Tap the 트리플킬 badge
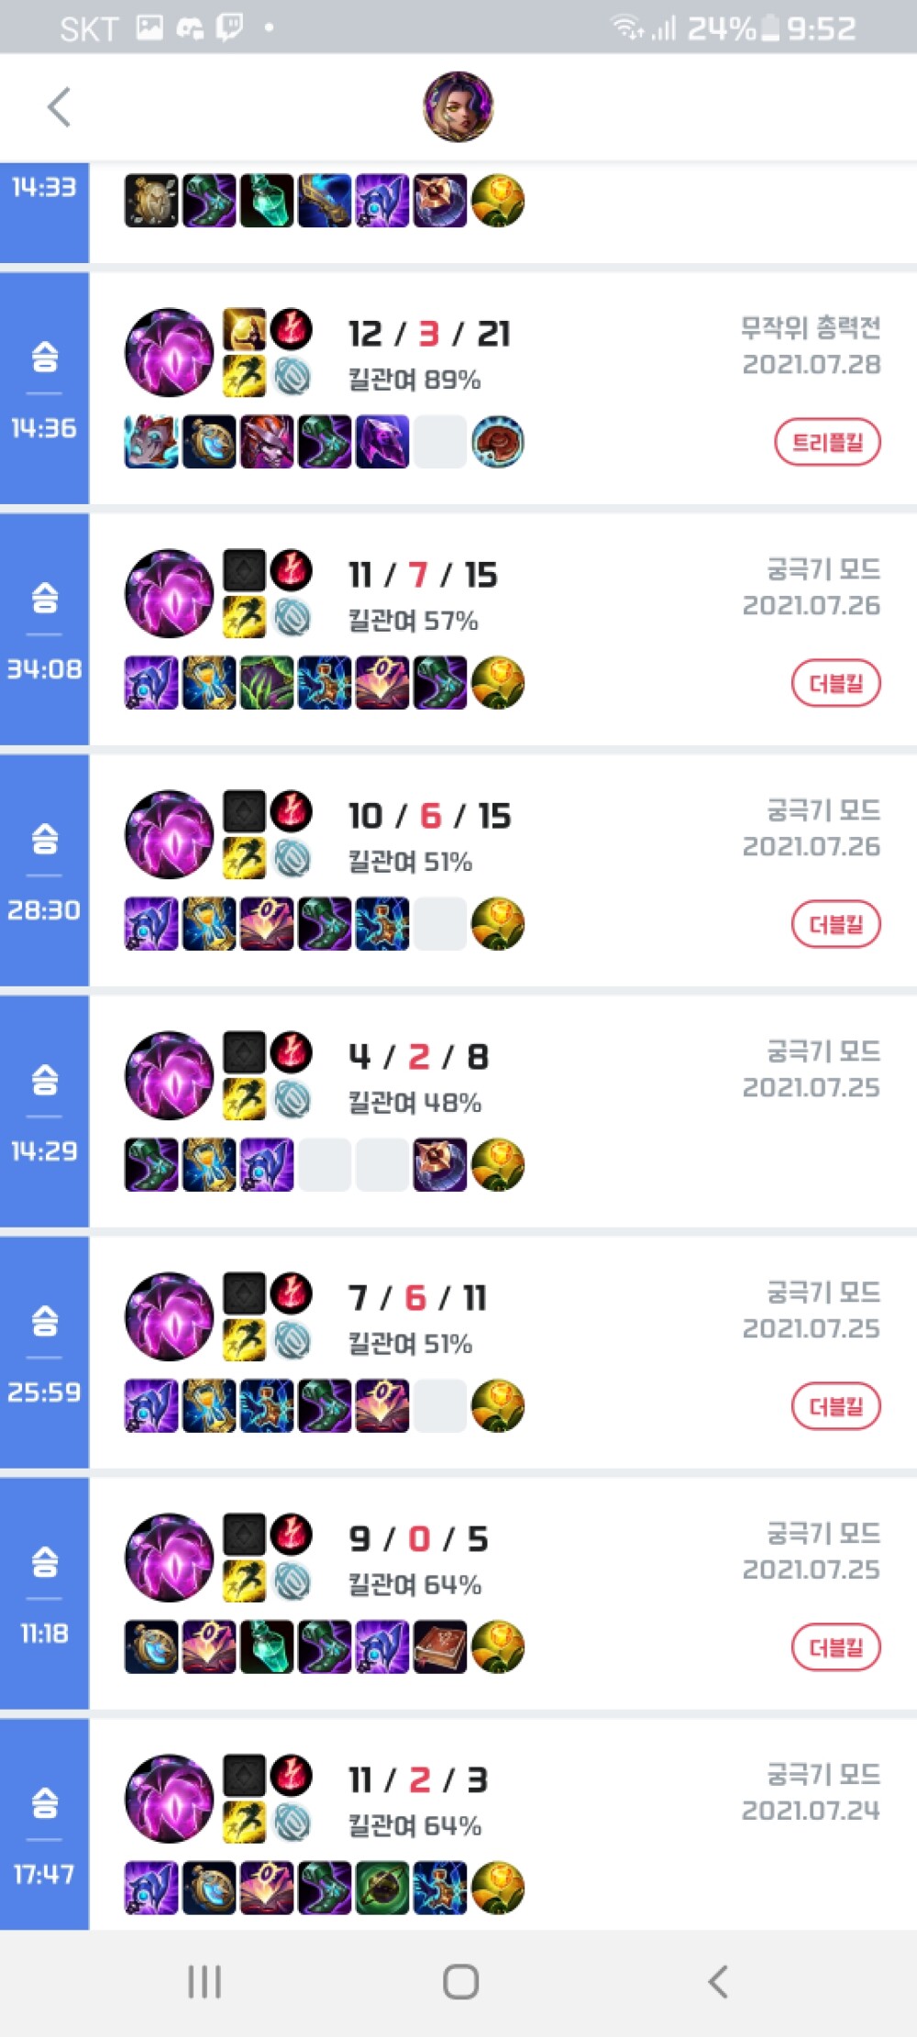 pyautogui.click(x=828, y=443)
